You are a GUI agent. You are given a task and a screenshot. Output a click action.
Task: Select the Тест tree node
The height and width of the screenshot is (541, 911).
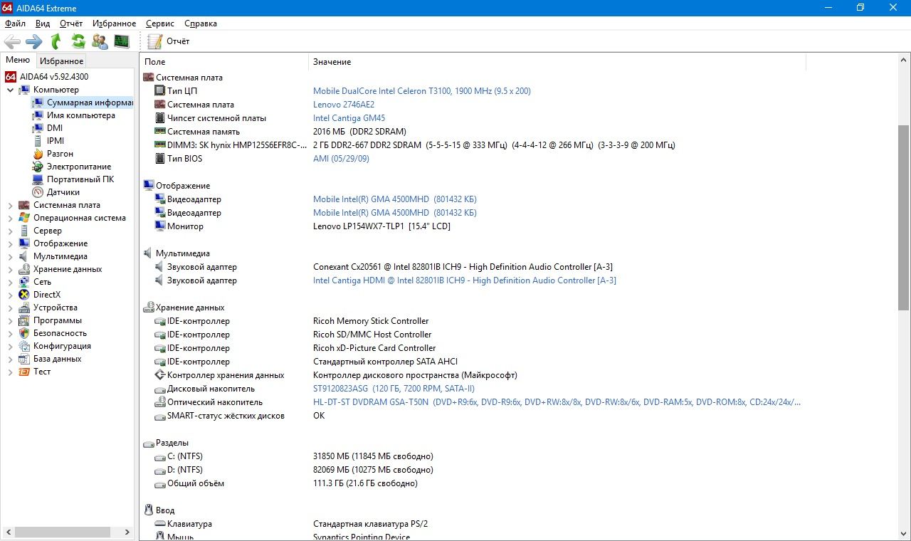pos(42,372)
